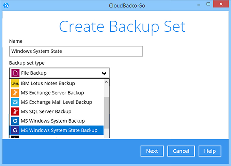This screenshot has height=166, width=231.
Task: Click the dropdown list scroll up arrow
Action: click(106, 82)
